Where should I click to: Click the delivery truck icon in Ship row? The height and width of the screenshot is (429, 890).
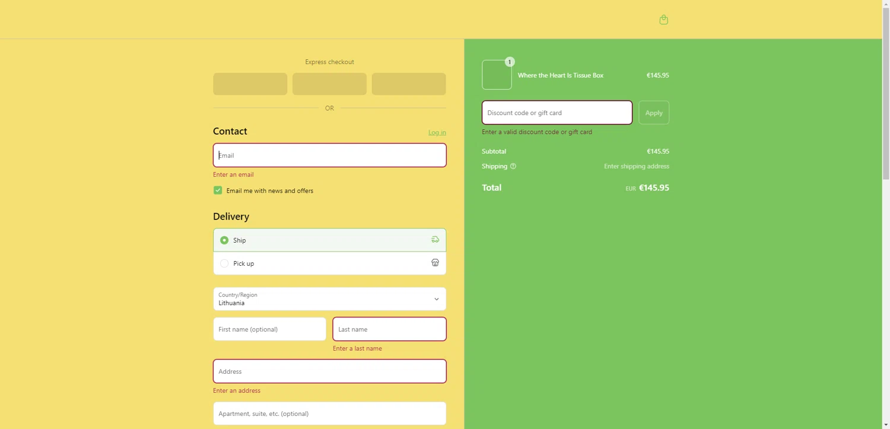point(435,240)
